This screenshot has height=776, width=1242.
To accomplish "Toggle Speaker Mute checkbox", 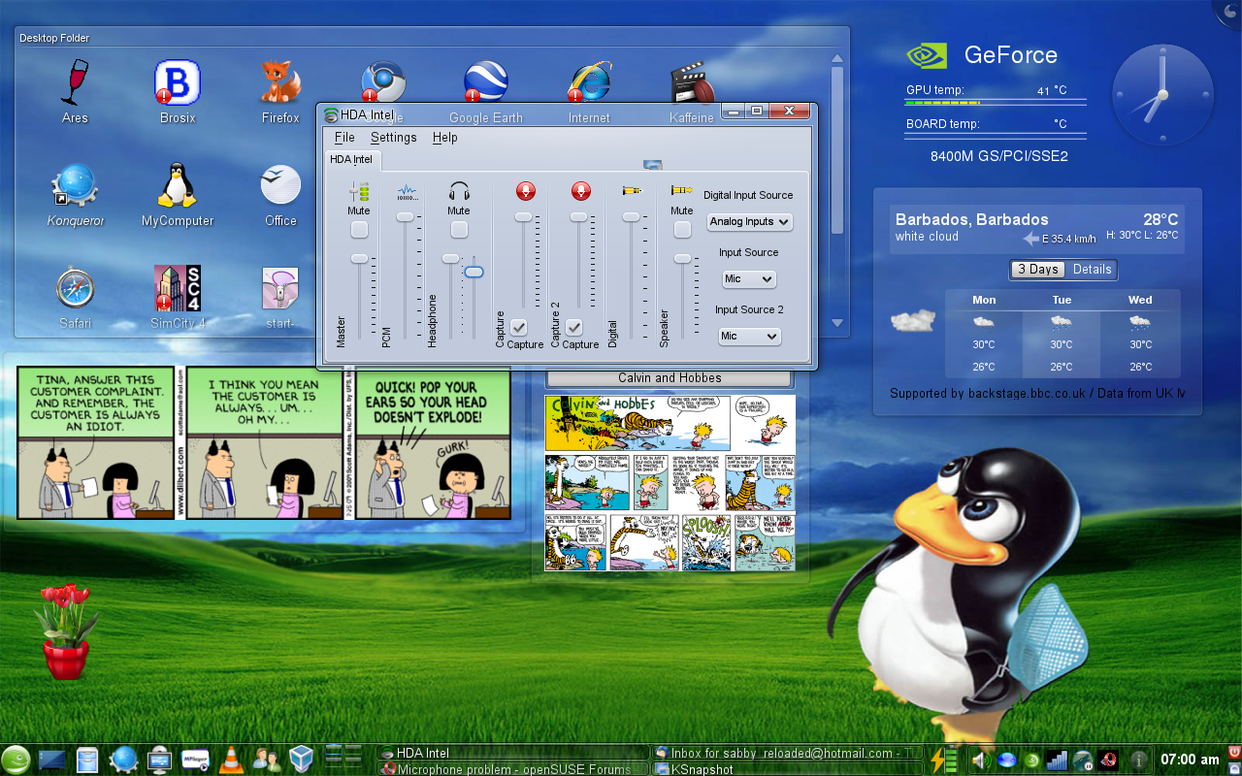I will click(x=682, y=230).
